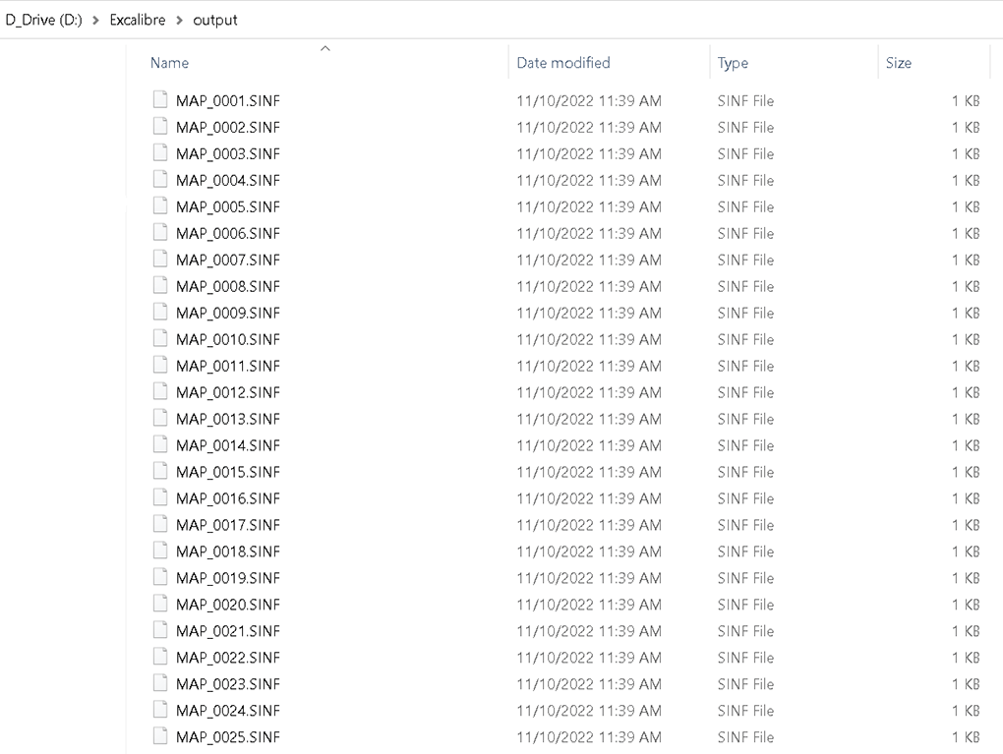
Task: Click the file icon of MAP_0002.SINF
Action: [x=160, y=126]
